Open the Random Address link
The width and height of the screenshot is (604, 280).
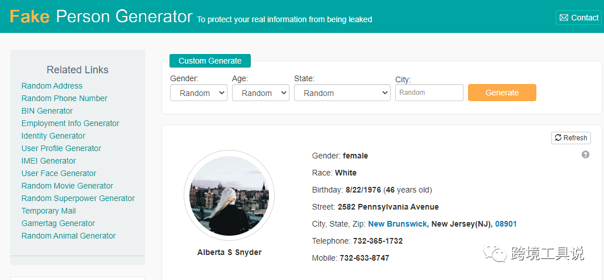tap(52, 86)
